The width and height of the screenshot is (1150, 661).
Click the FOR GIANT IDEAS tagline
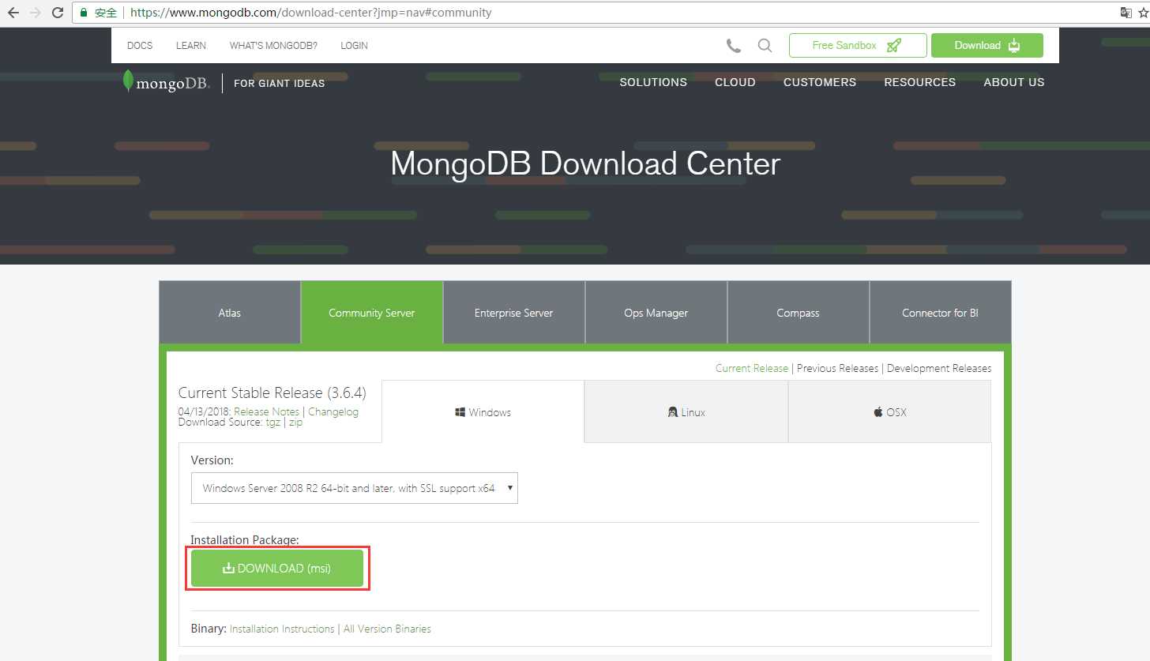coord(280,83)
